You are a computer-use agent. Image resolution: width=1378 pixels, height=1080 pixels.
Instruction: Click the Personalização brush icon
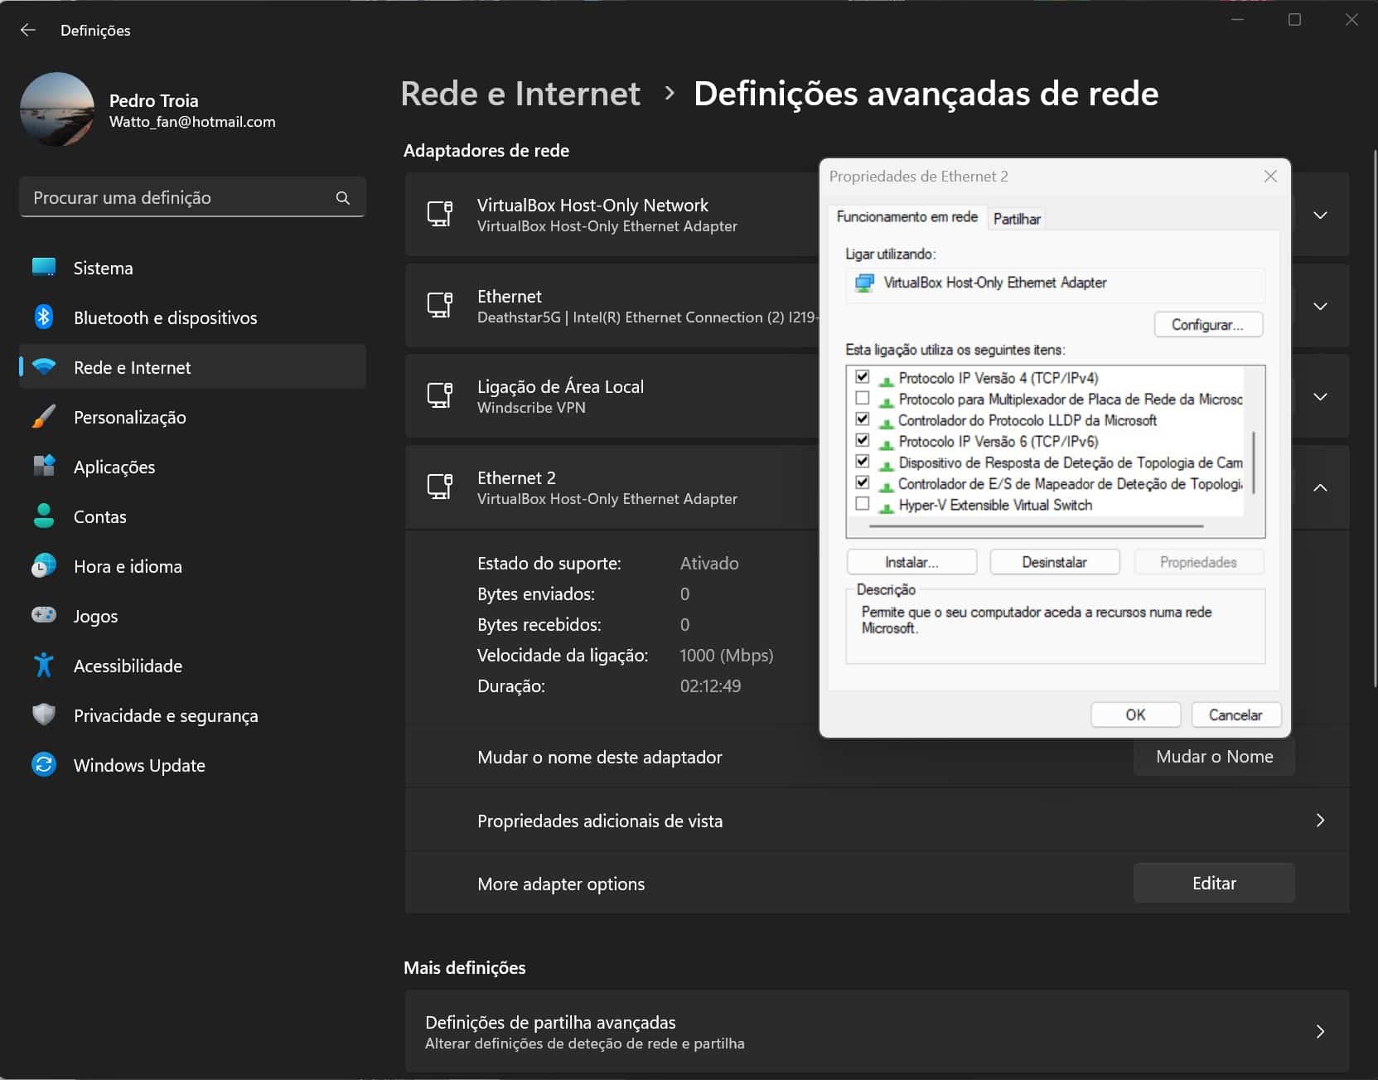pos(44,417)
